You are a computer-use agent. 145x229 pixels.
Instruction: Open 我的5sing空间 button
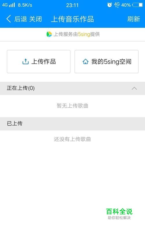point(106,61)
